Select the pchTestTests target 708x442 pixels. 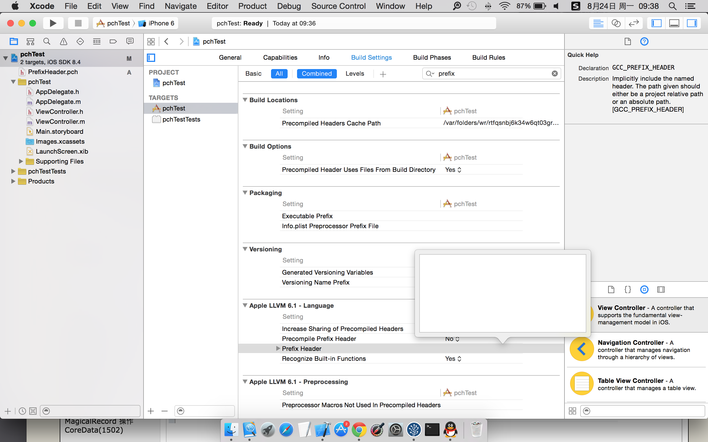click(x=181, y=119)
